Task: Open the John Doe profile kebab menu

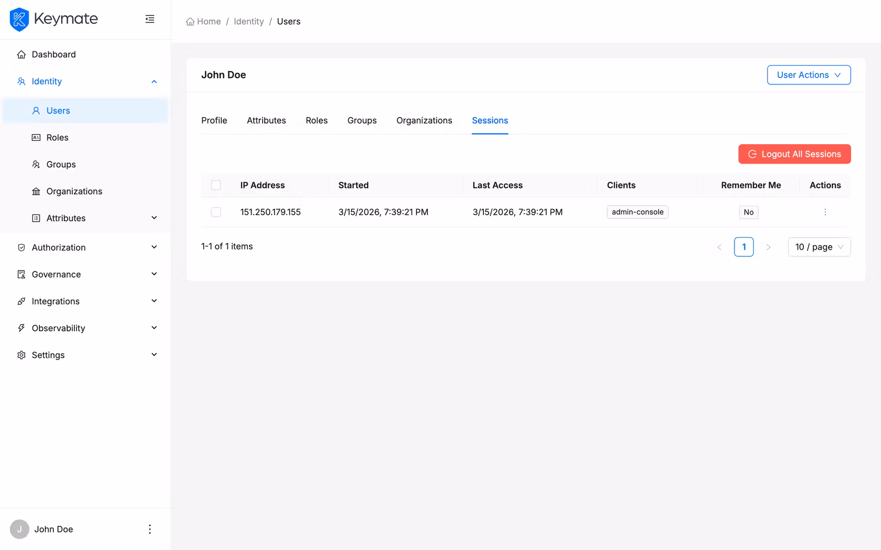Action: 149,529
